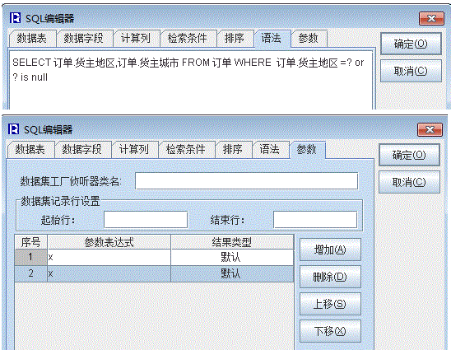Click 增加(A) to add a parameter

[330, 250]
